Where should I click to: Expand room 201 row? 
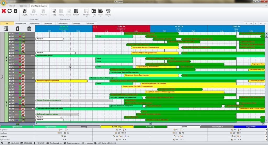tap(10, 34)
